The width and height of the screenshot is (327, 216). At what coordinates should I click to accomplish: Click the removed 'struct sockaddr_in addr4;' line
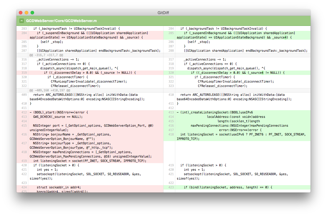pos(59,187)
